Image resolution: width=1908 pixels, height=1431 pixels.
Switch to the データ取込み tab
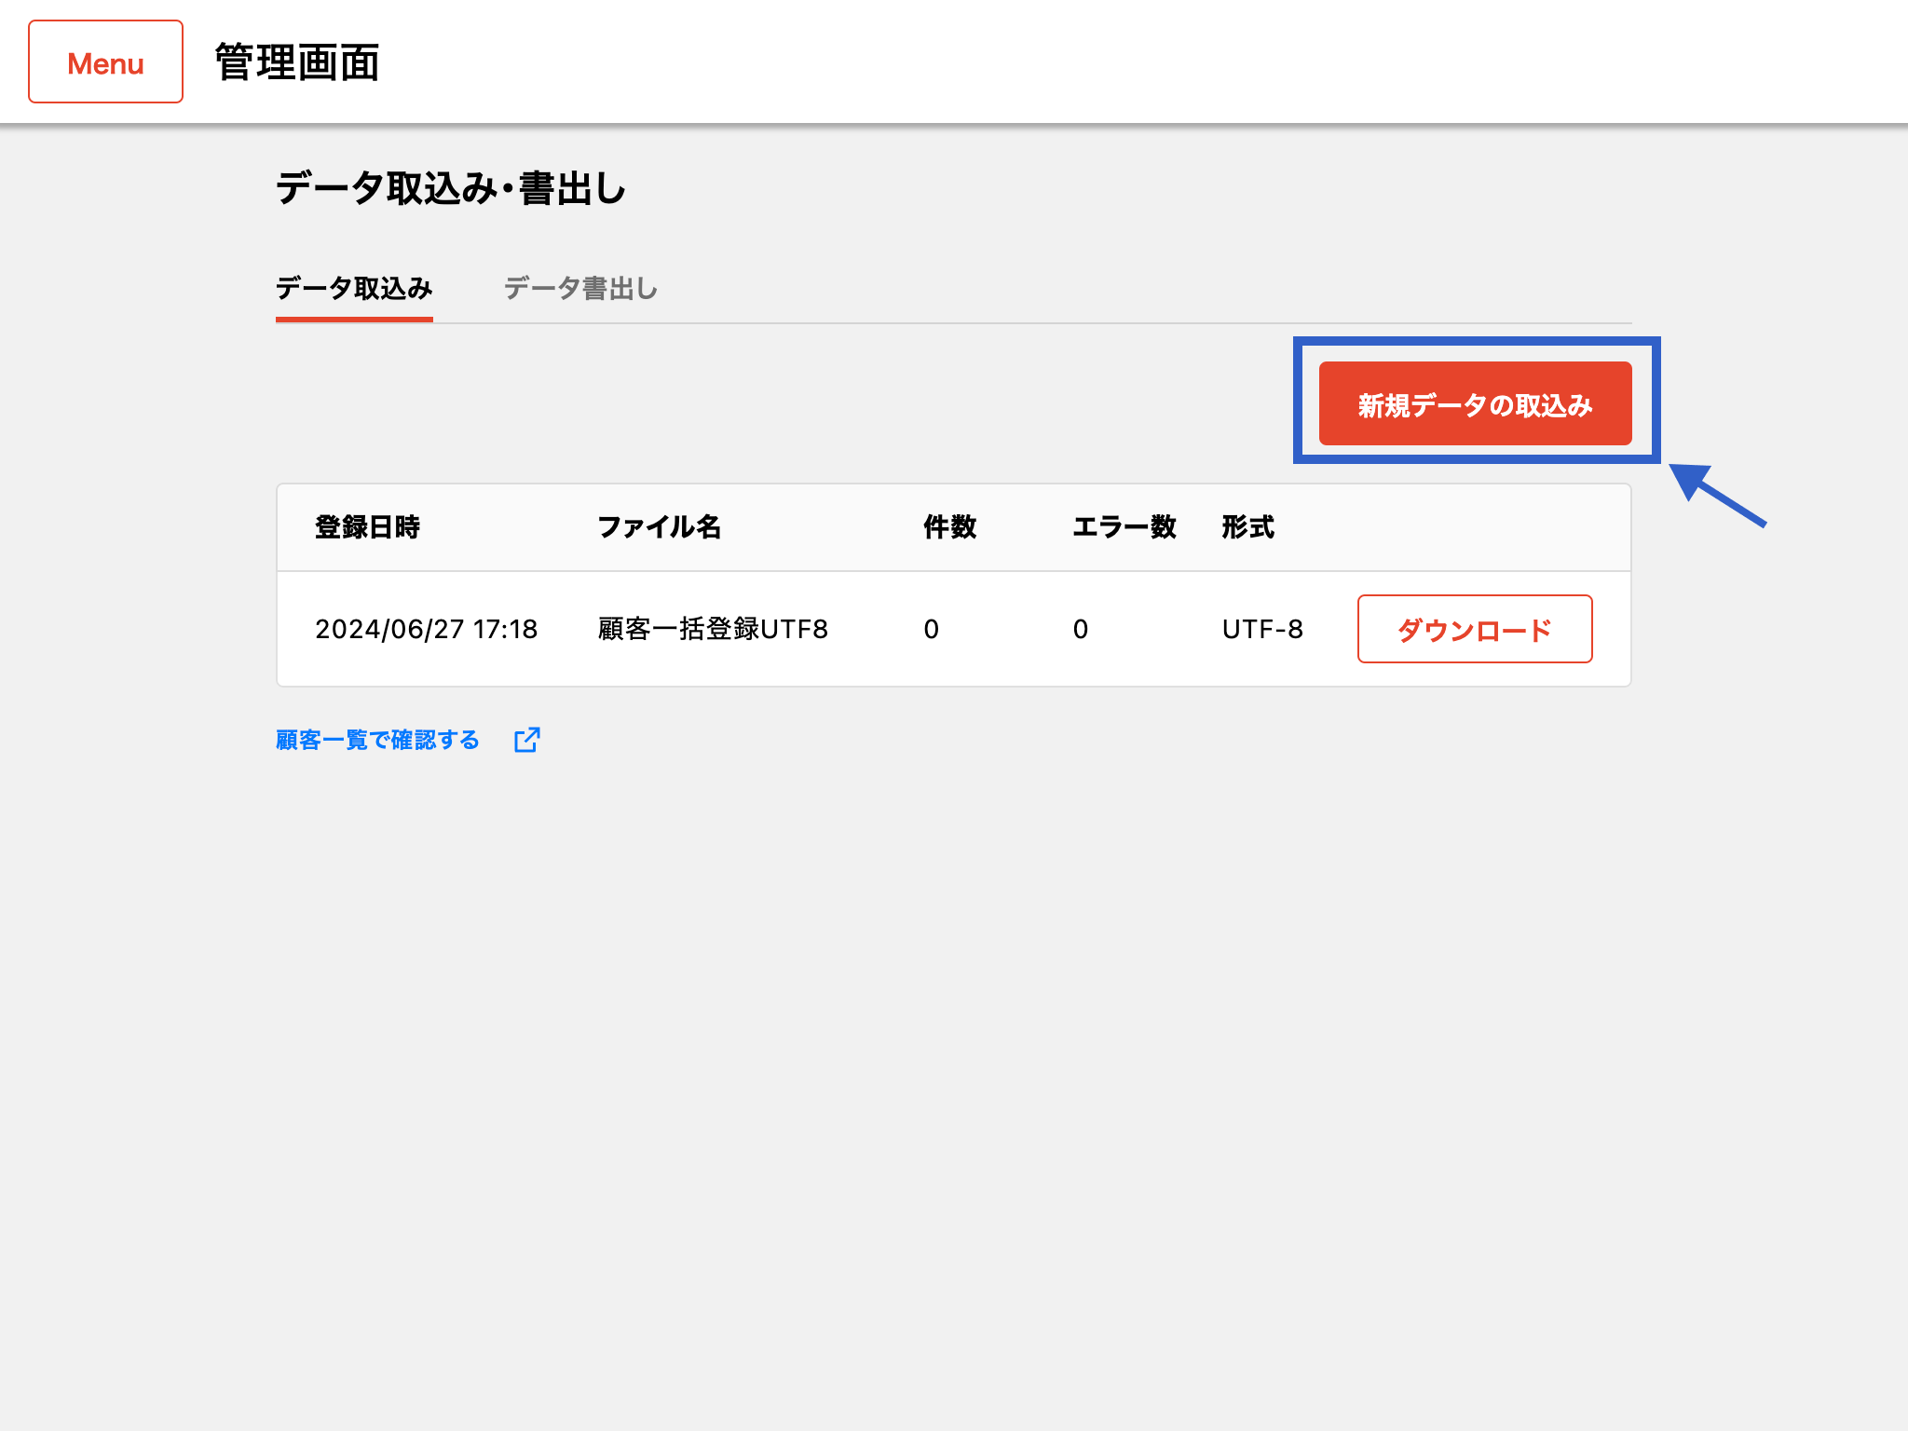tap(354, 289)
